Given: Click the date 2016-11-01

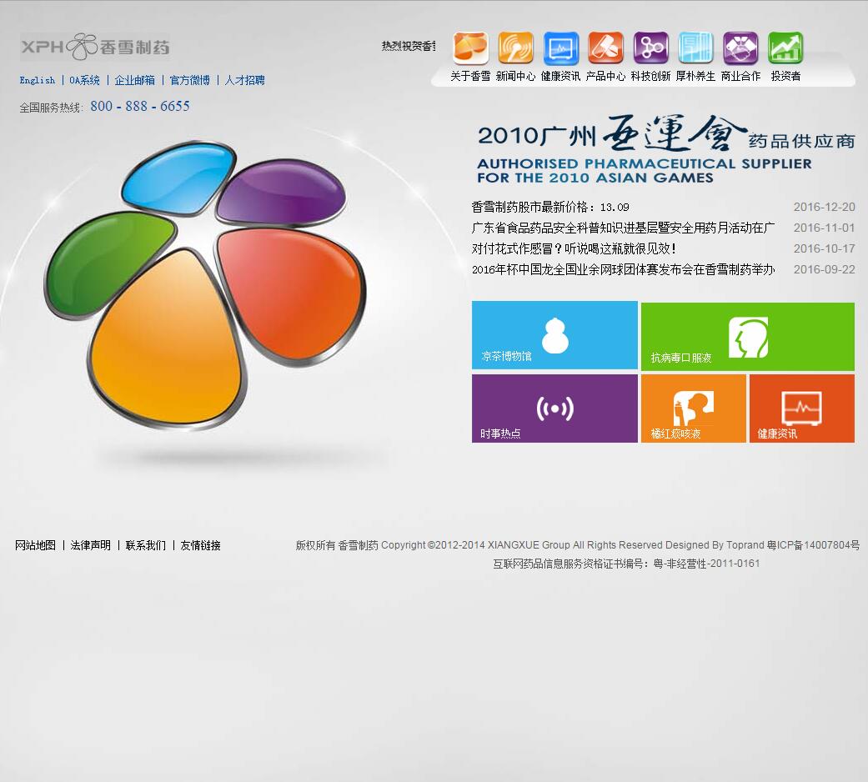Looking at the screenshot, I should tap(825, 228).
